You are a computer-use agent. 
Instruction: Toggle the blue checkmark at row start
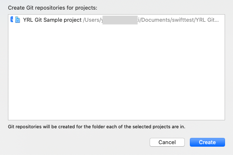12,19
